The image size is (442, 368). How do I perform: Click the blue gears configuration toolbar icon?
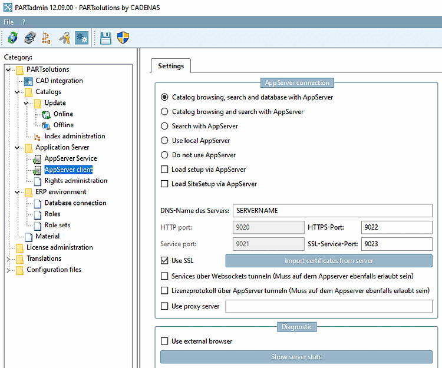(82, 38)
